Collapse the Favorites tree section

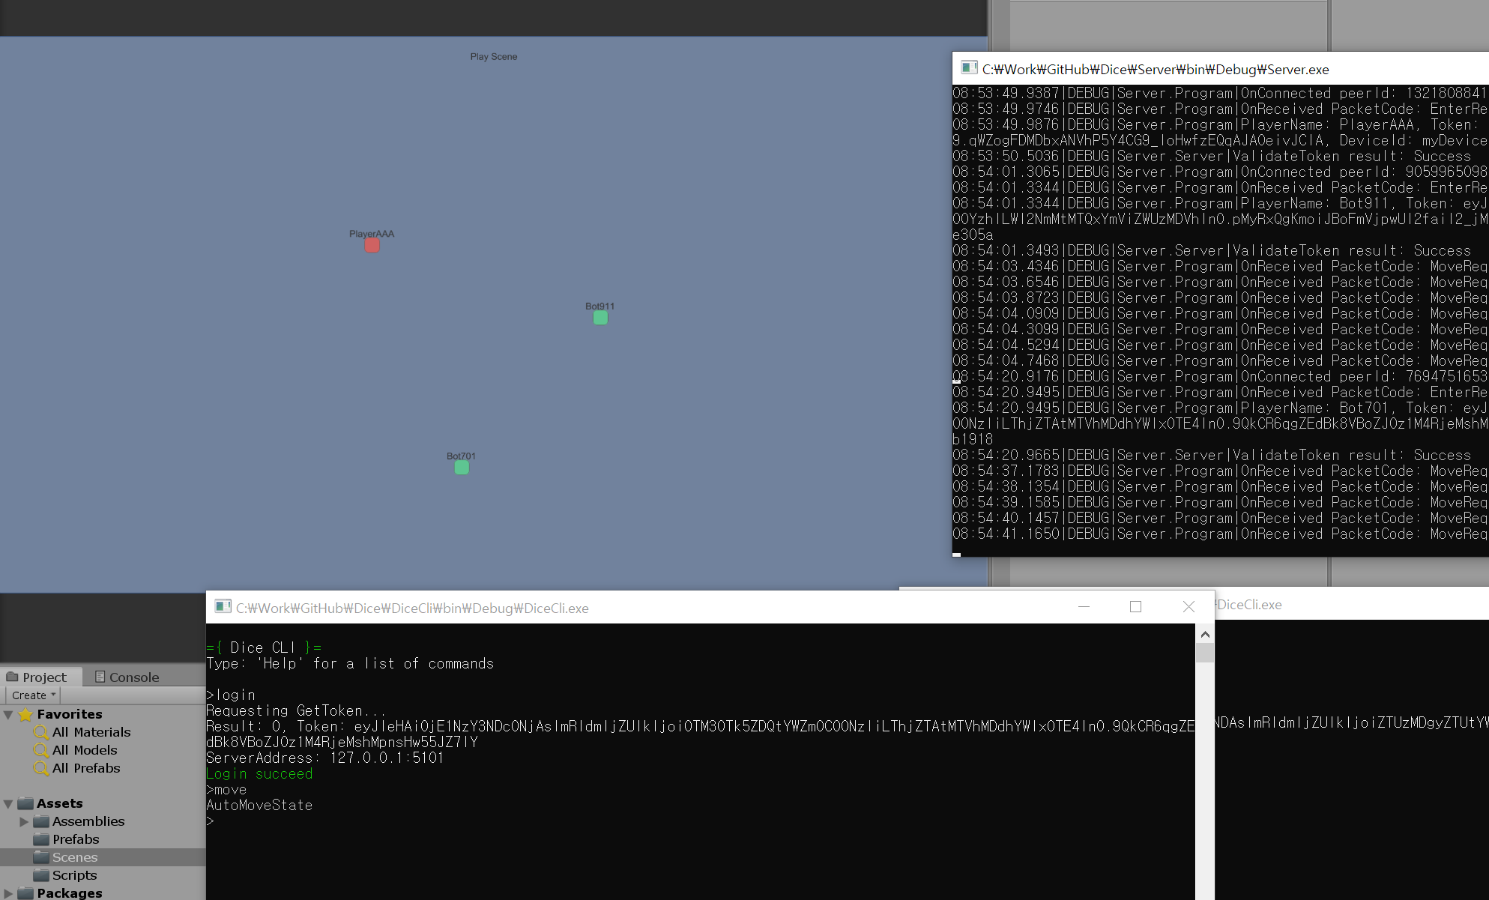coord(8,715)
